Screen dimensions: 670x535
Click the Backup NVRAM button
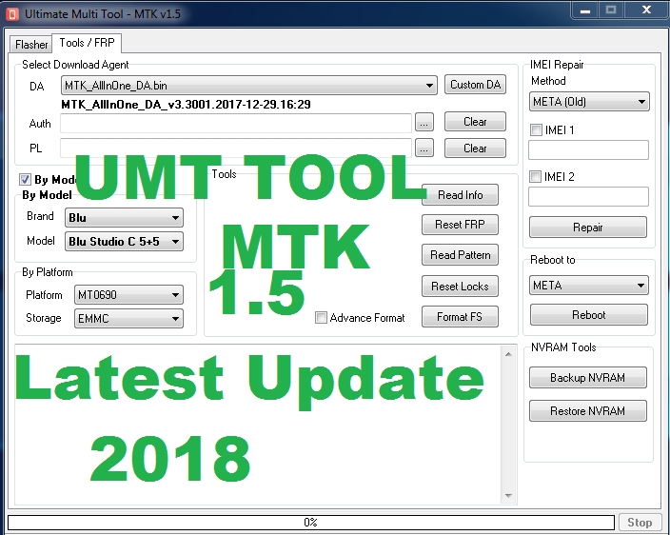click(x=587, y=378)
